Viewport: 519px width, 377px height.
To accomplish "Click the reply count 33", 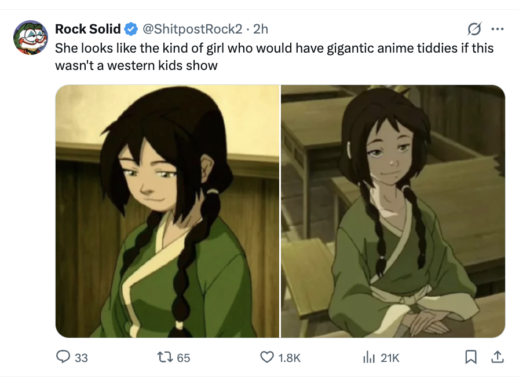I will tap(81, 358).
